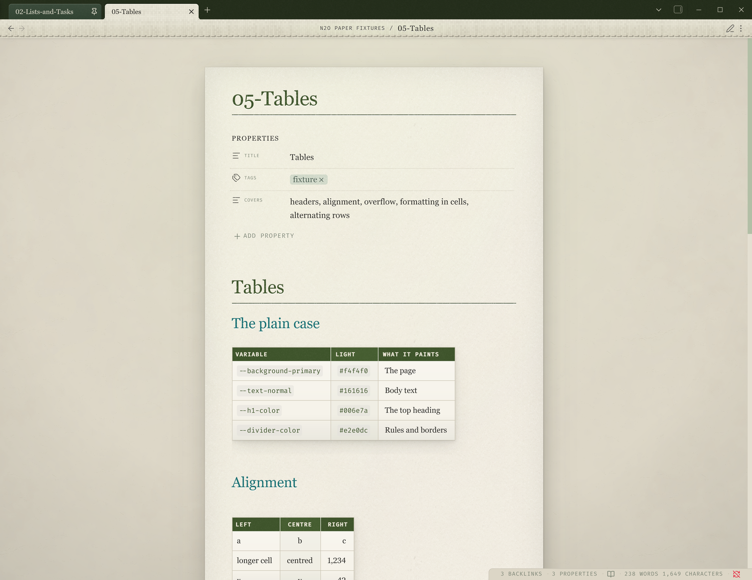Click the tags property icon

tap(236, 178)
